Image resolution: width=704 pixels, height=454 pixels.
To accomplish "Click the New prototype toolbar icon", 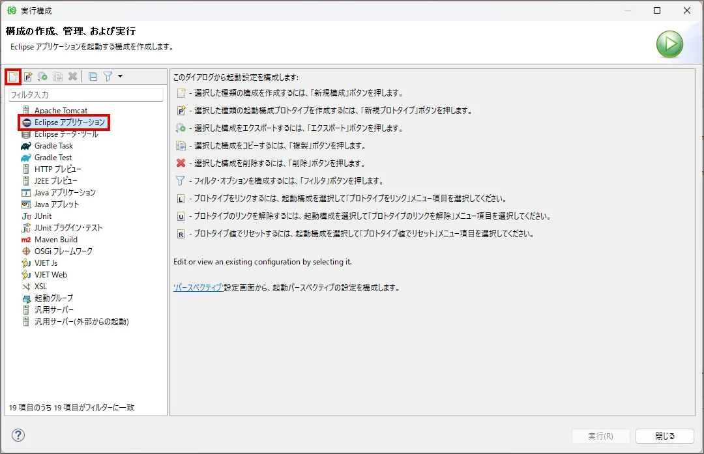I will pos(28,76).
